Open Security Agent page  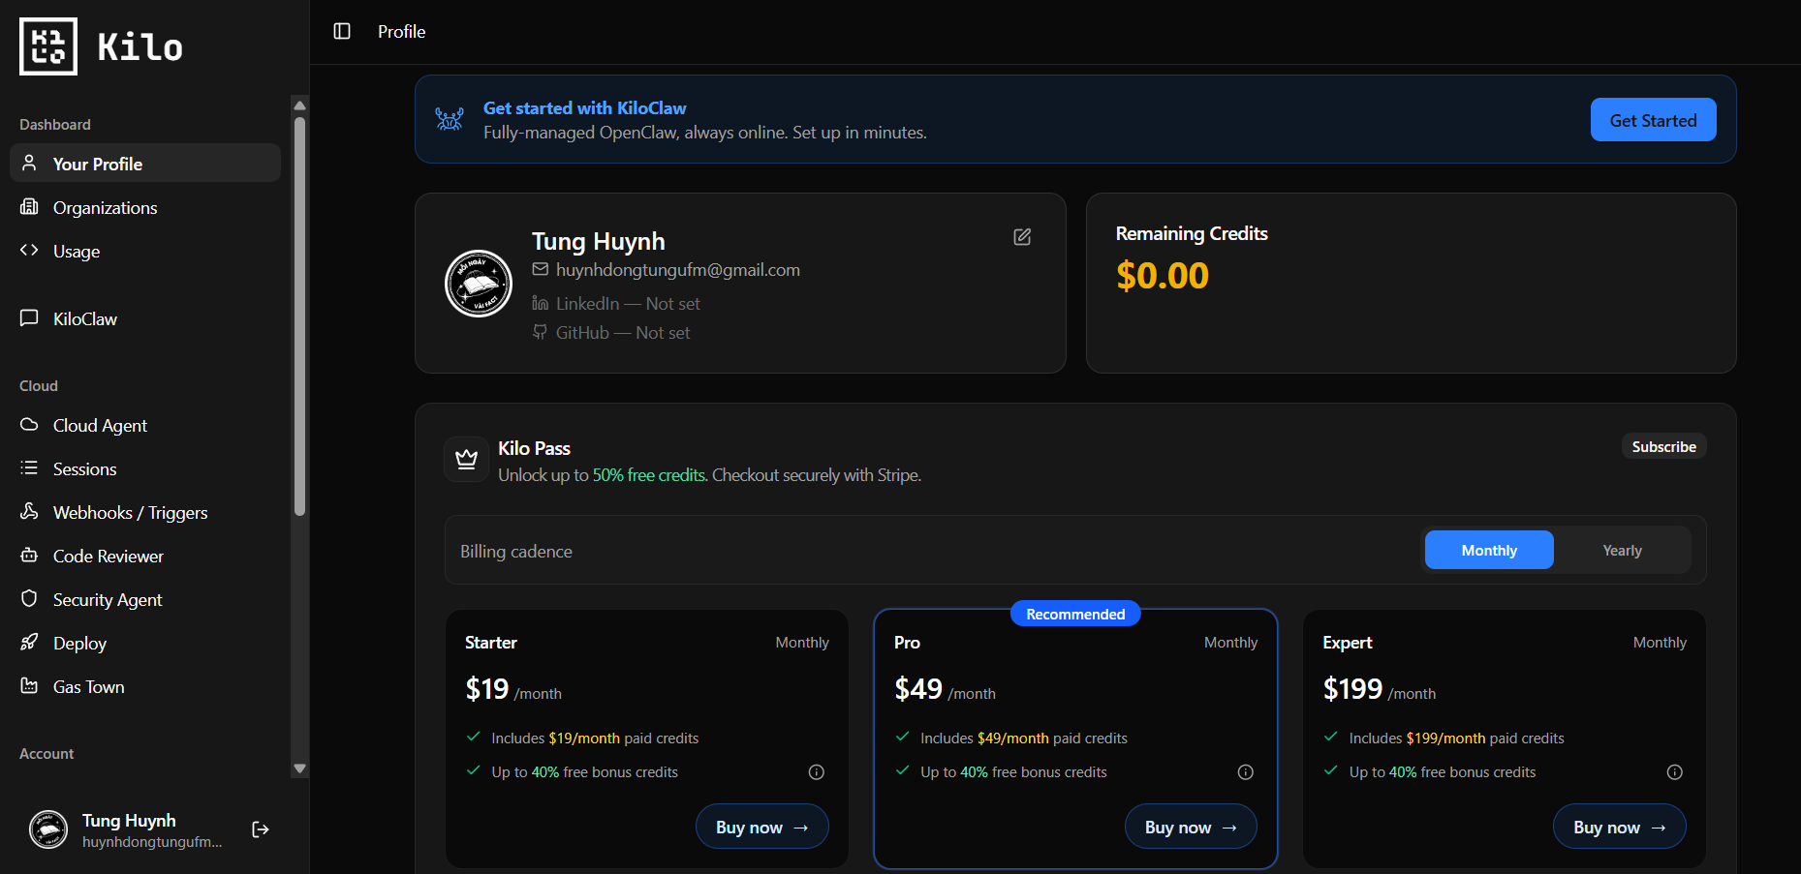[x=145, y=599]
